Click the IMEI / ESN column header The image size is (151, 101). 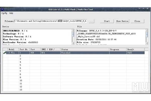(51, 49)
